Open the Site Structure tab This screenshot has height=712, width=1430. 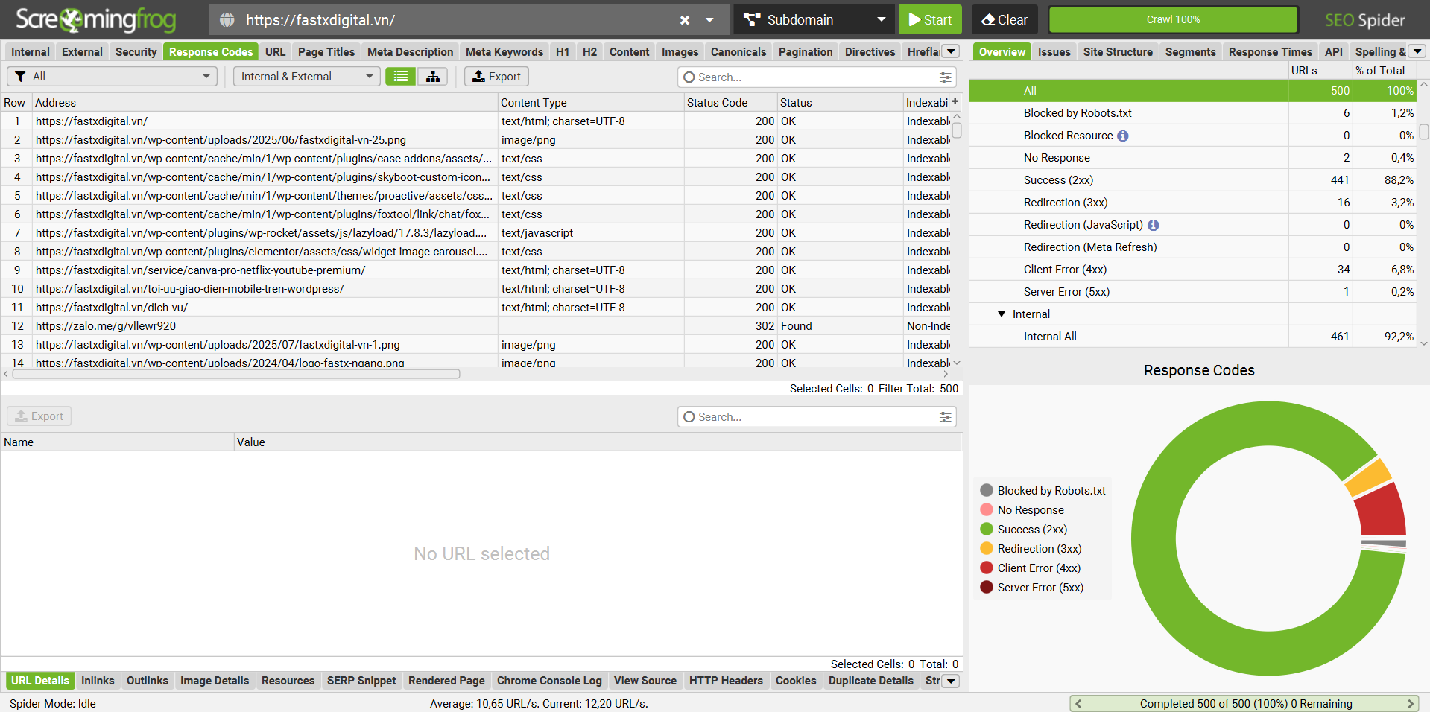[1118, 52]
